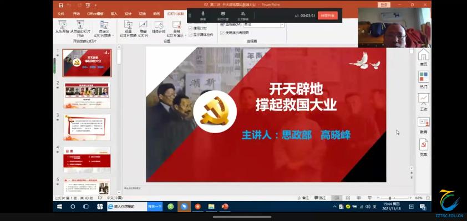The image size is (467, 221).
Task: Open the 监视器 (Monitor) combo box
Action: pyautogui.click(x=252, y=25)
